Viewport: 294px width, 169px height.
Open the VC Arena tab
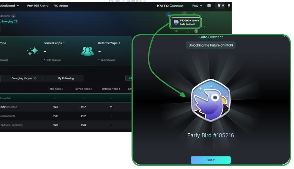[x=61, y=6]
